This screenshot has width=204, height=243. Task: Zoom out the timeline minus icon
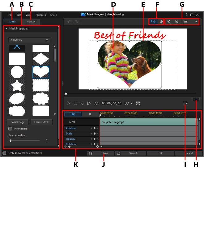click(66, 146)
